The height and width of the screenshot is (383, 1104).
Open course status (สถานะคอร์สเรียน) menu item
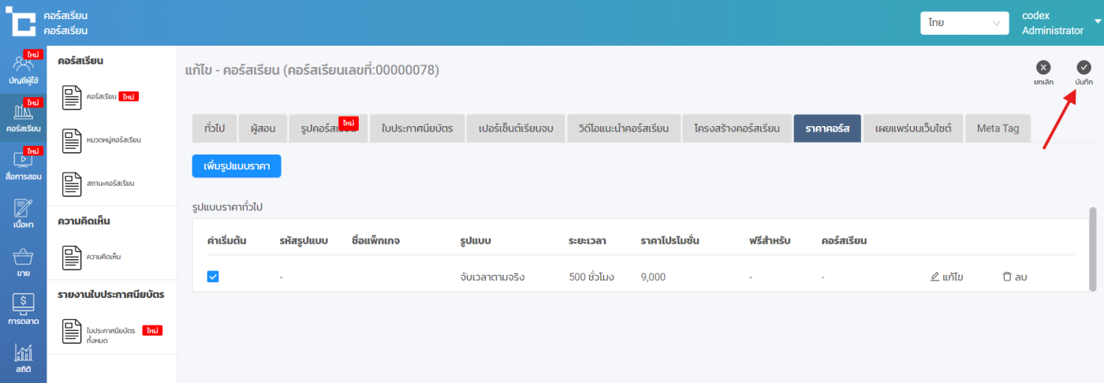click(110, 184)
